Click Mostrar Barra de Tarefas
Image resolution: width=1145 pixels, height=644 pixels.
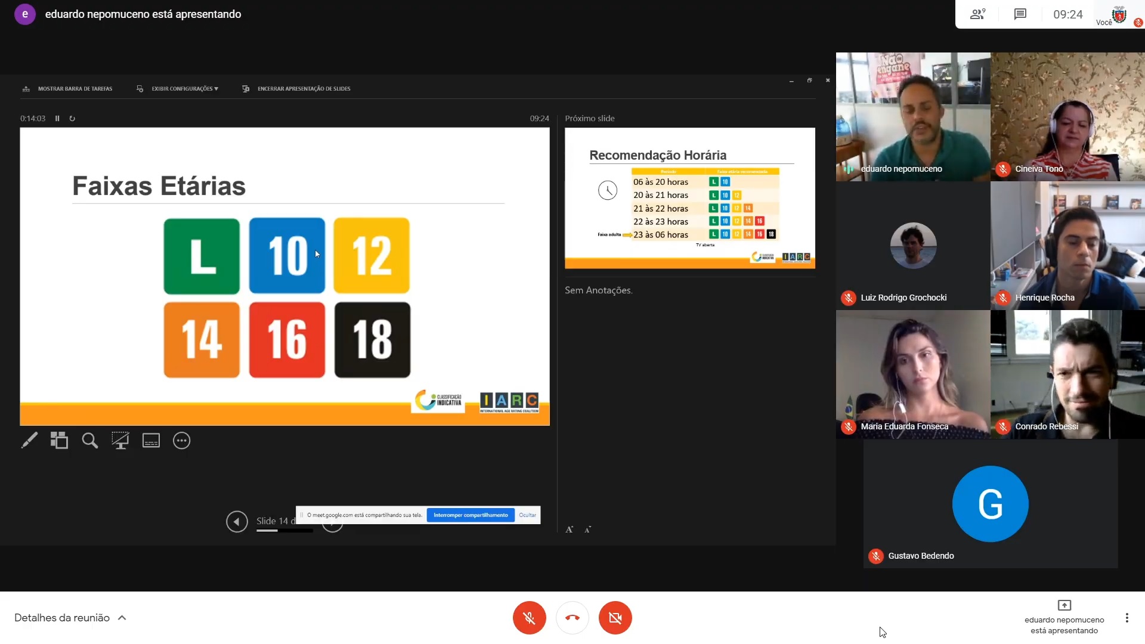click(x=75, y=89)
